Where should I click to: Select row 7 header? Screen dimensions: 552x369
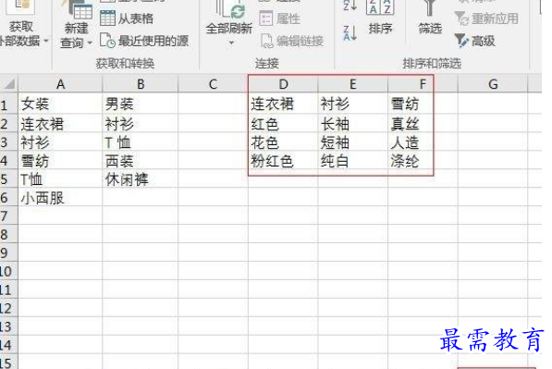point(8,215)
